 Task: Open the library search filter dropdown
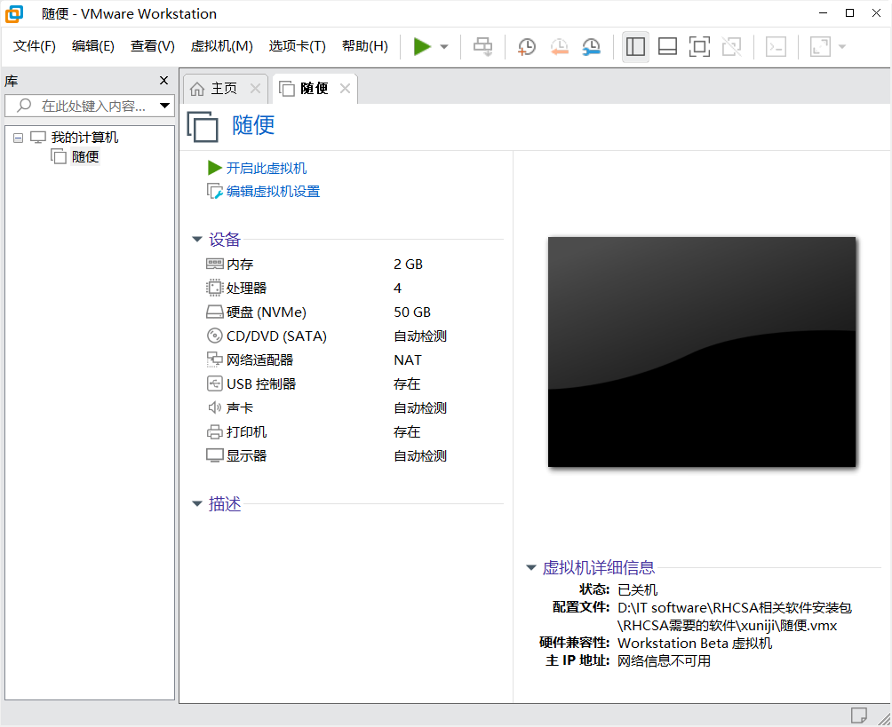click(165, 106)
